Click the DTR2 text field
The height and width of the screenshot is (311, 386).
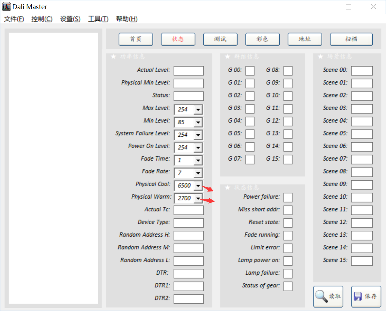click(x=188, y=299)
